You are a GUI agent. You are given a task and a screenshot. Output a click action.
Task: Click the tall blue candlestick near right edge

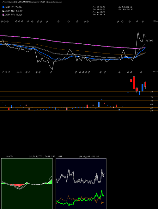(x=143, y=88)
